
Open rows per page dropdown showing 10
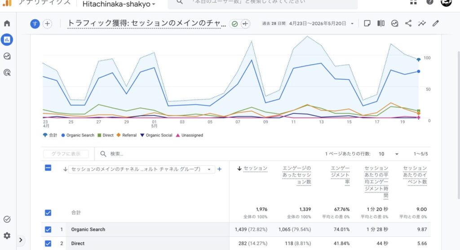(x=388, y=154)
